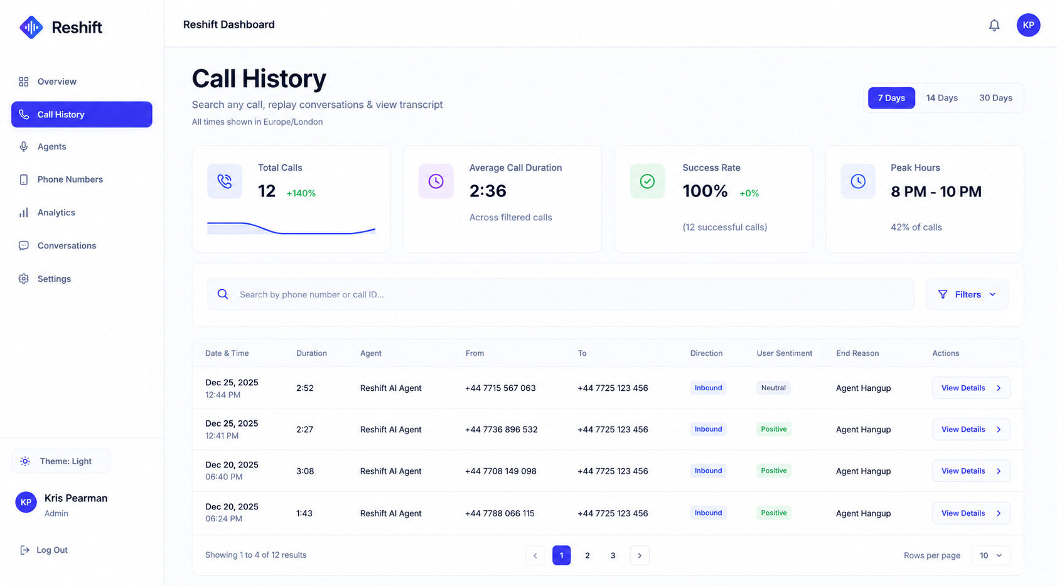Screen dimensions: 1057x586
Task: Click the +140% change indicator
Action: point(301,193)
